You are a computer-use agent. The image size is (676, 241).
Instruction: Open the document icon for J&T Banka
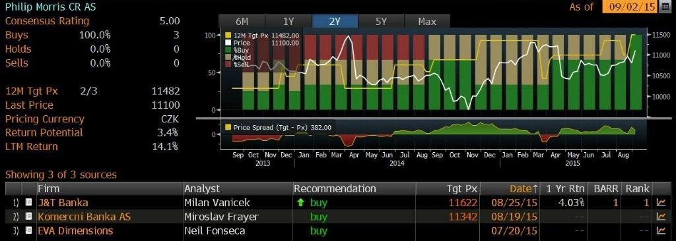coord(29,203)
